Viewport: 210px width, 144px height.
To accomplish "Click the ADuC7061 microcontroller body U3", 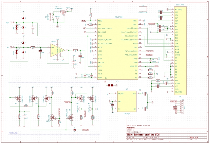I will pyautogui.click(x=118, y=49).
